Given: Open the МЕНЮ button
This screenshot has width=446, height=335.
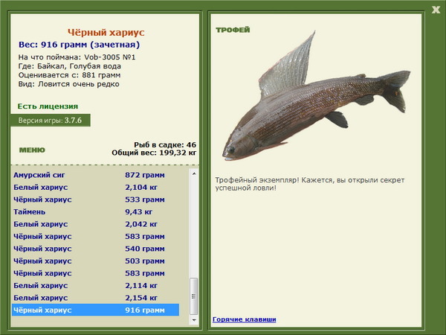Looking at the screenshot, I should point(32,150).
